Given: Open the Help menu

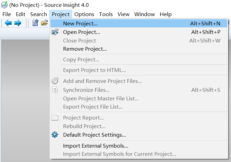Looking at the screenshot, I should point(166,14).
